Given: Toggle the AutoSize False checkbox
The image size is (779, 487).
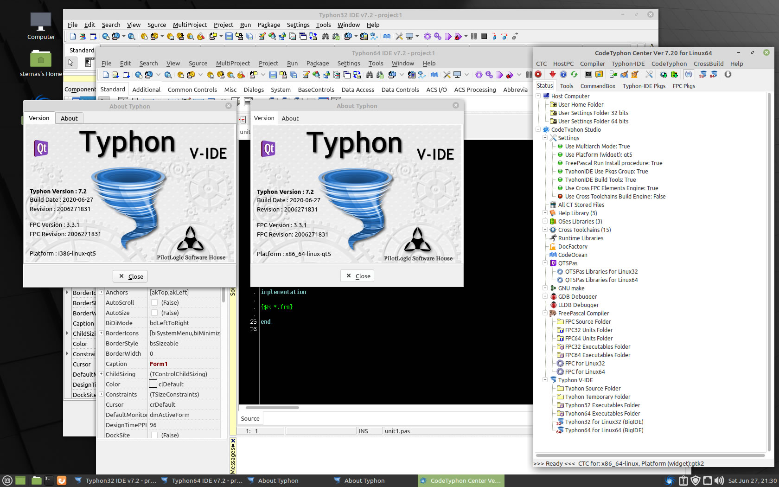Looking at the screenshot, I should coord(154,313).
